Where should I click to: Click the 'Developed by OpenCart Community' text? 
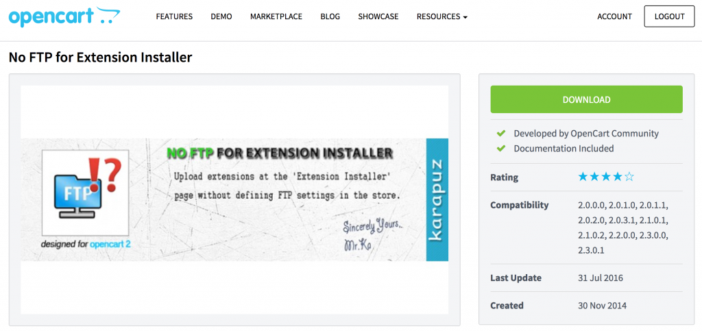coord(586,134)
